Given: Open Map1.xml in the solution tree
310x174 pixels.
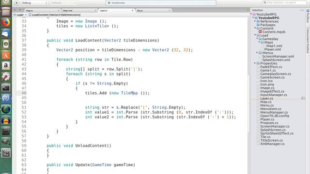Looking at the screenshot, I should point(274,46).
